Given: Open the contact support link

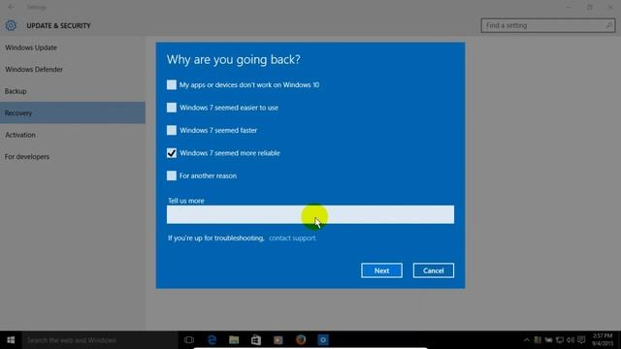Looking at the screenshot, I should click(292, 238).
